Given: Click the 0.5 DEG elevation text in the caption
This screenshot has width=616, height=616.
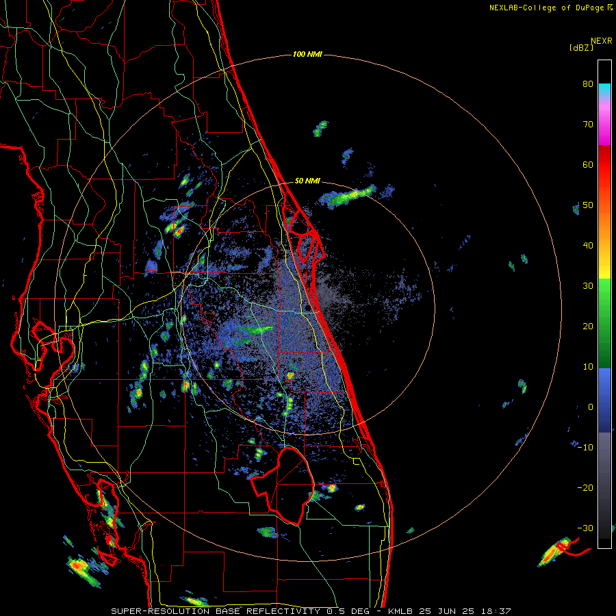Looking at the screenshot, I should pos(348,611).
